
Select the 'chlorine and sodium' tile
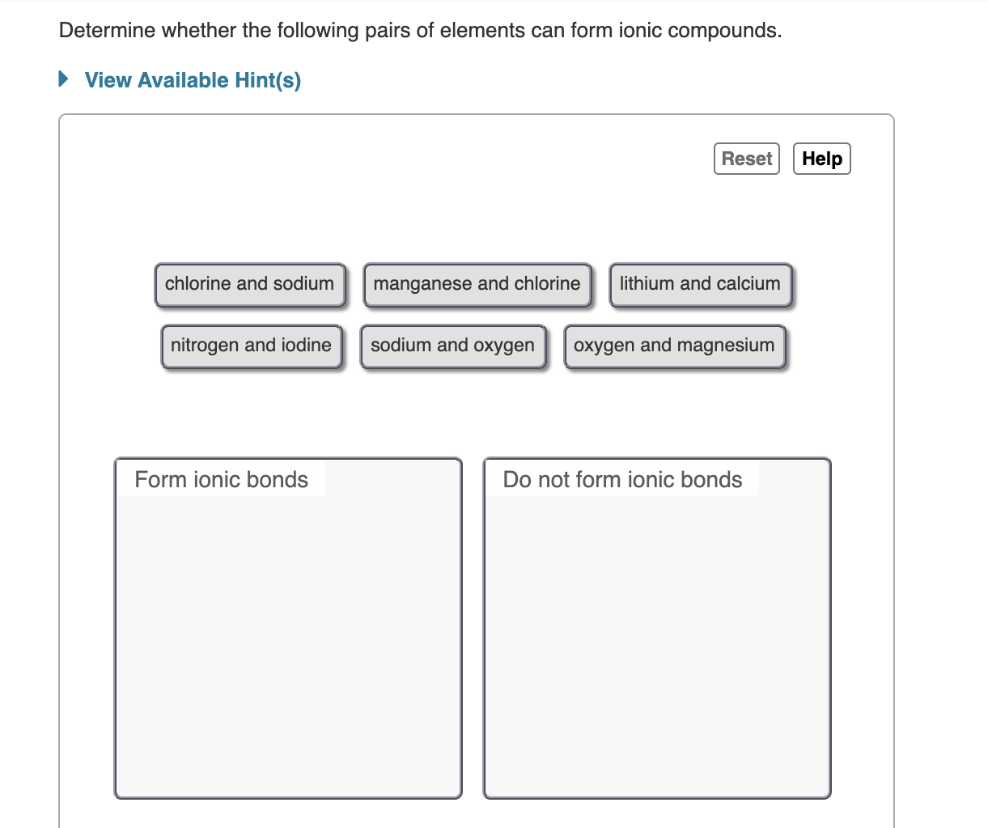point(249,284)
